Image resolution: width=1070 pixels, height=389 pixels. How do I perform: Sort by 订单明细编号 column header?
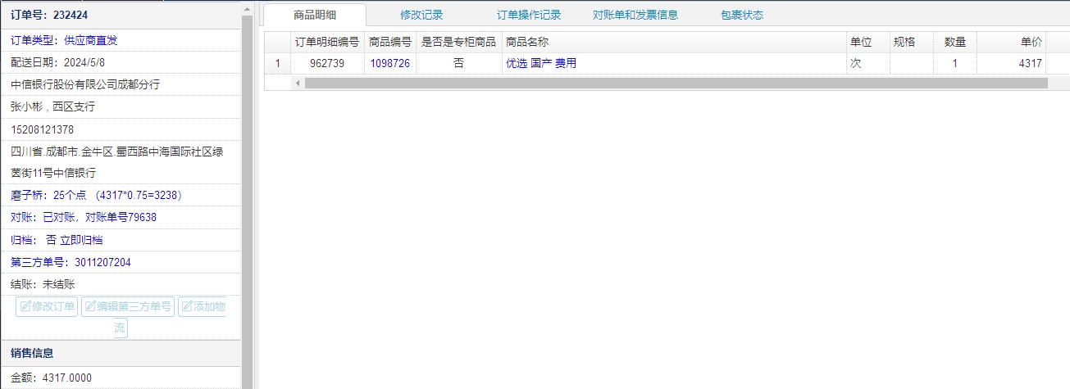coord(327,42)
